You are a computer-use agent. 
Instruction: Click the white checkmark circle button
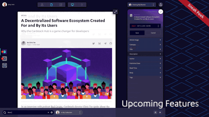pyautogui.click(x=161, y=12)
